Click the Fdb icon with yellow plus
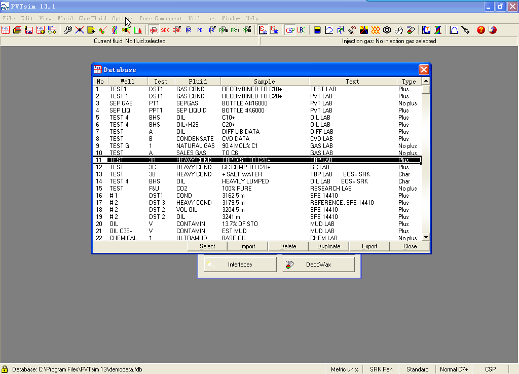The image size is (519, 374). tap(41, 30)
